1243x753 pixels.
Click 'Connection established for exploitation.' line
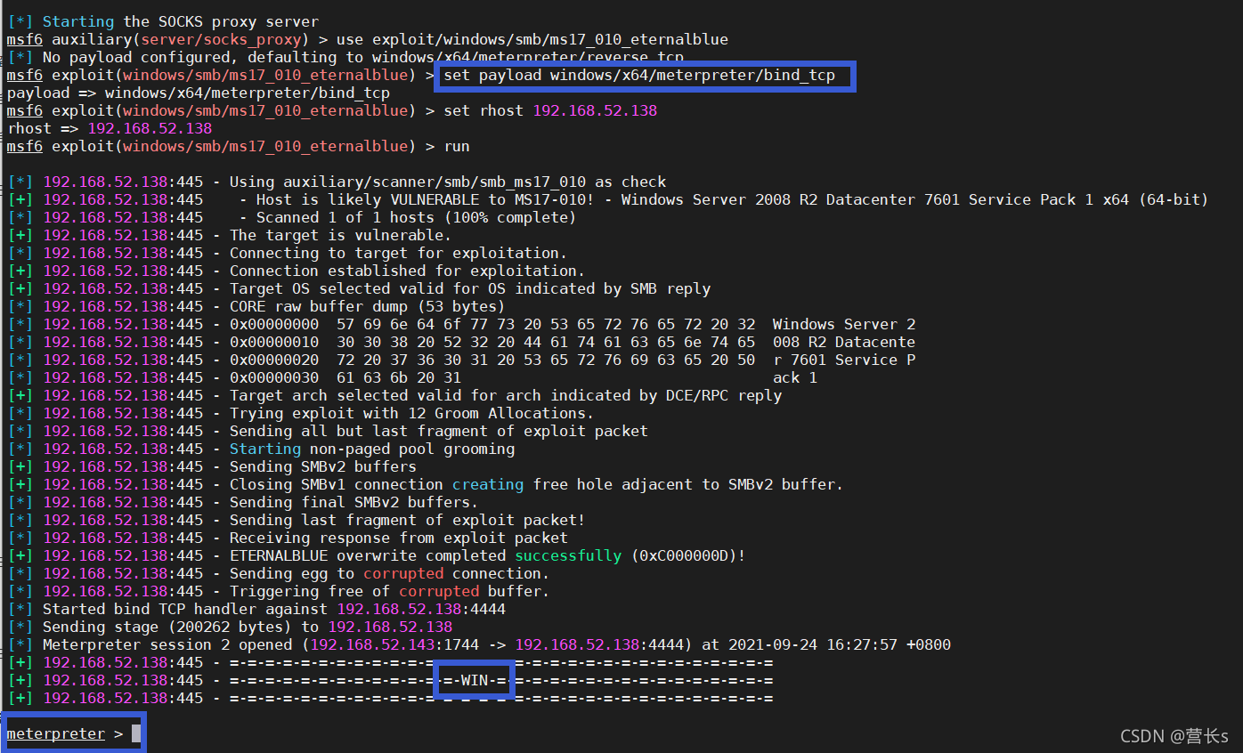pyautogui.click(x=297, y=271)
